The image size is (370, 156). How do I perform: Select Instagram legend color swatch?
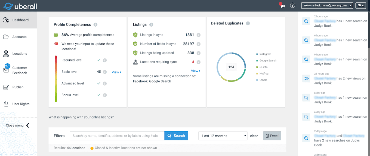[257, 54]
